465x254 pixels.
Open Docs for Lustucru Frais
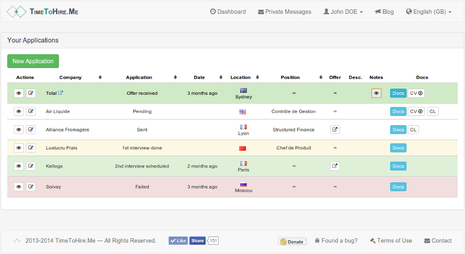[398, 148]
